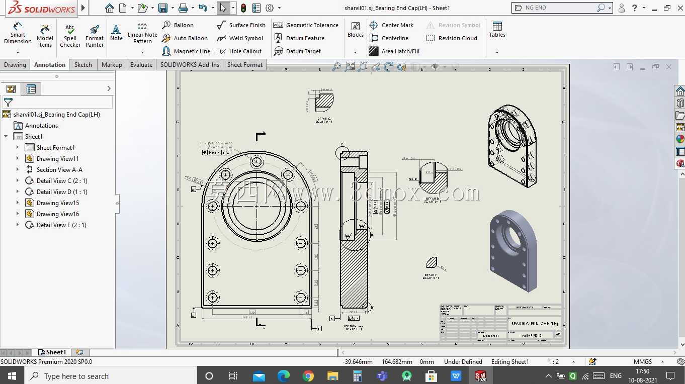Screen dimensions: 685x384
Task: Open the Design Library in the task pane
Action: pyautogui.click(x=680, y=103)
